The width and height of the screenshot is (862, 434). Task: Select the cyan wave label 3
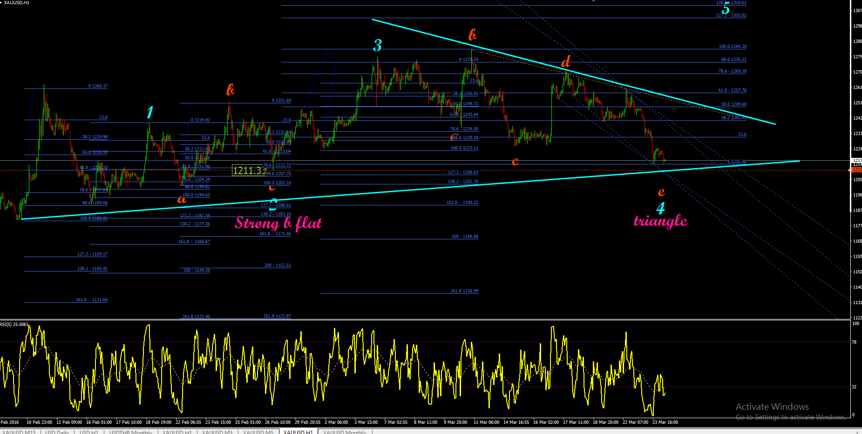[377, 45]
